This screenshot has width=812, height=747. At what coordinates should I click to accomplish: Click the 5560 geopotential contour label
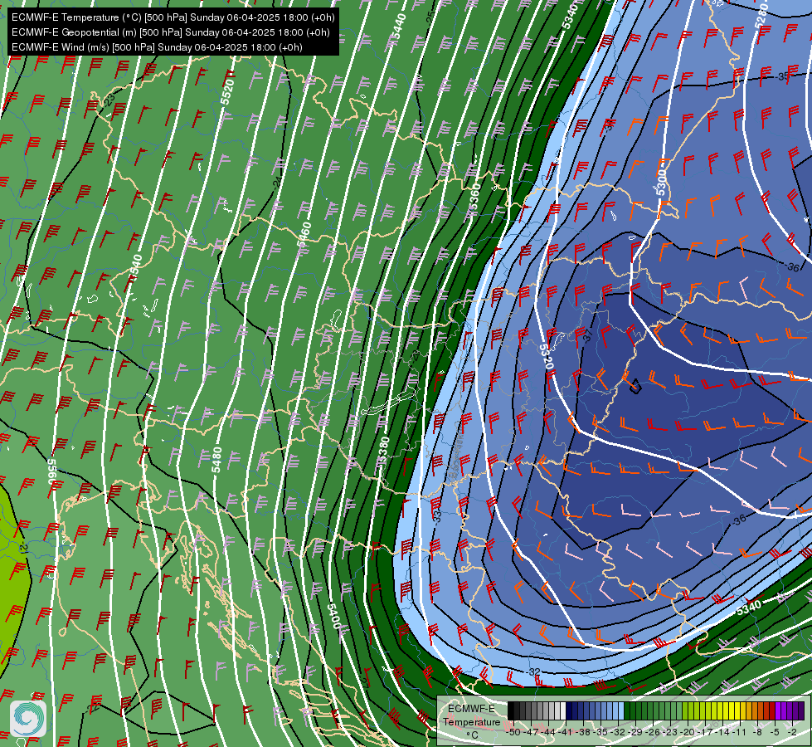[x=53, y=471]
